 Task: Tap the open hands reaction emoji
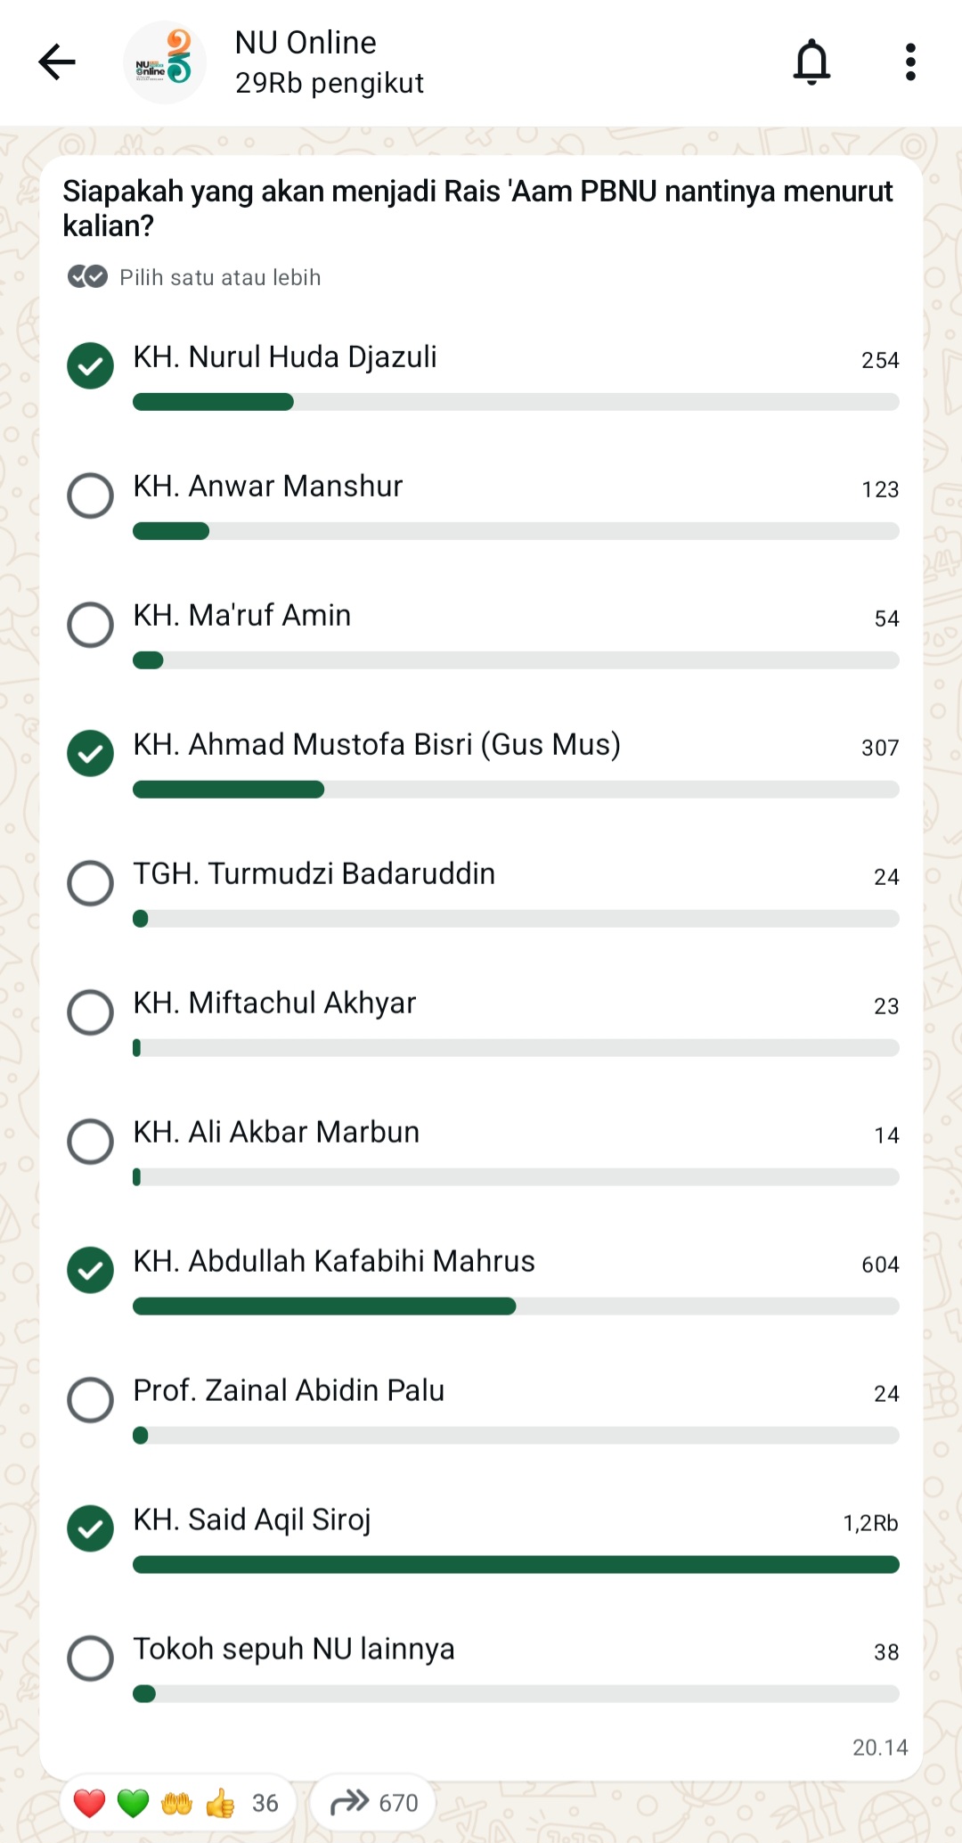(x=176, y=1803)
